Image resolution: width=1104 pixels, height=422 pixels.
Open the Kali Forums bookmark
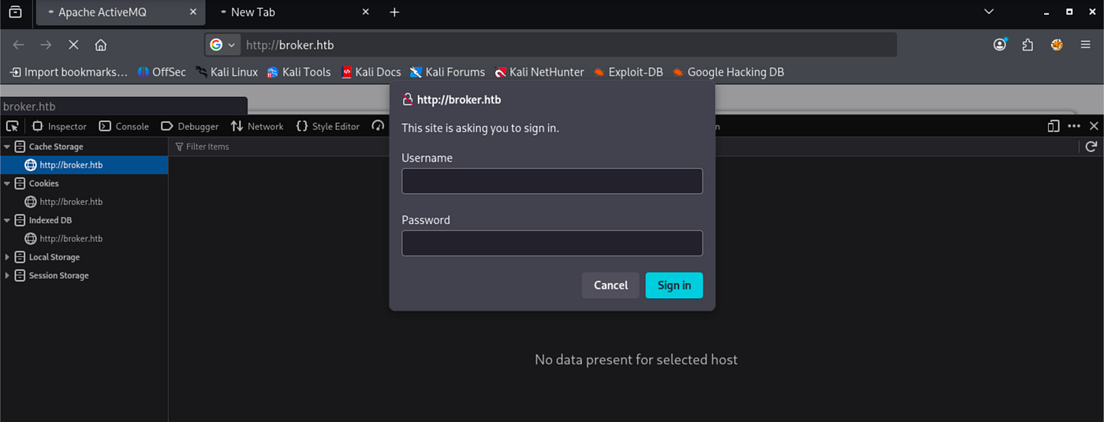coord(447,72)
